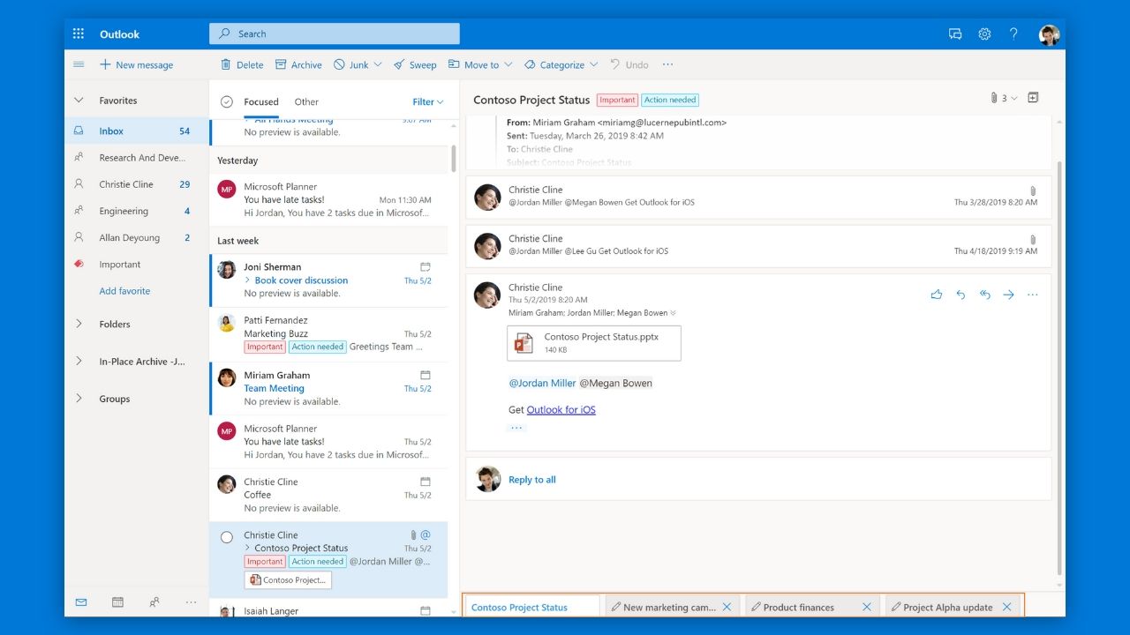Open the reading pane in a new window
Viewport: 1130px width, 635px height.
[x=1033, y=98]
